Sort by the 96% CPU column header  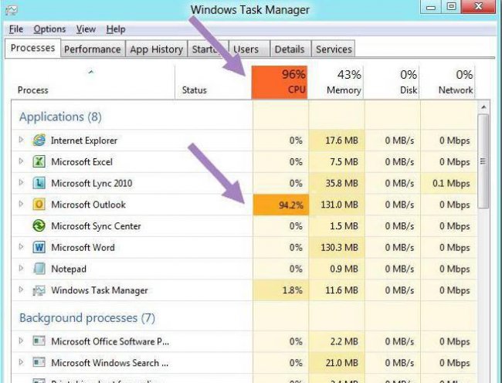pos(280,83)
